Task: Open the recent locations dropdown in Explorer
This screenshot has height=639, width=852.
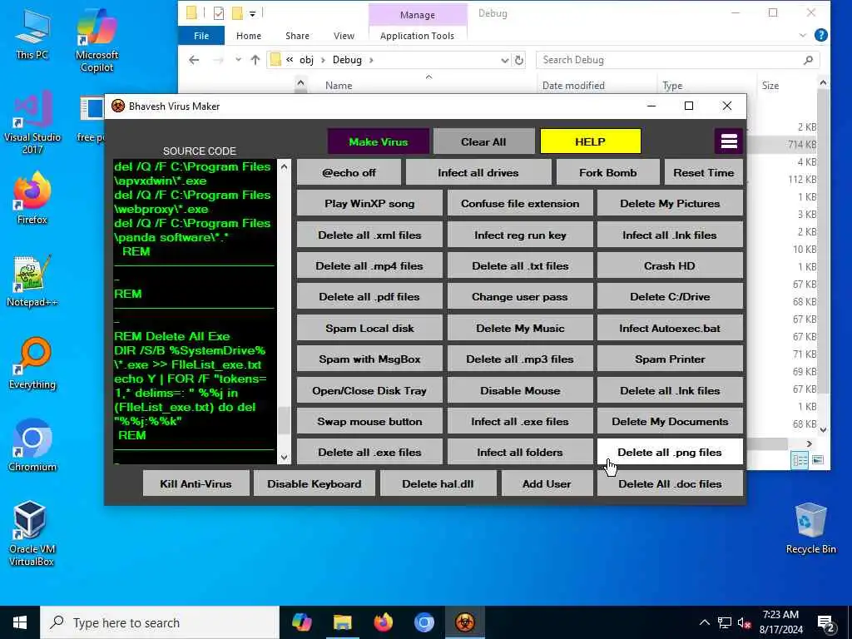Action: click(x=238, y=60)
